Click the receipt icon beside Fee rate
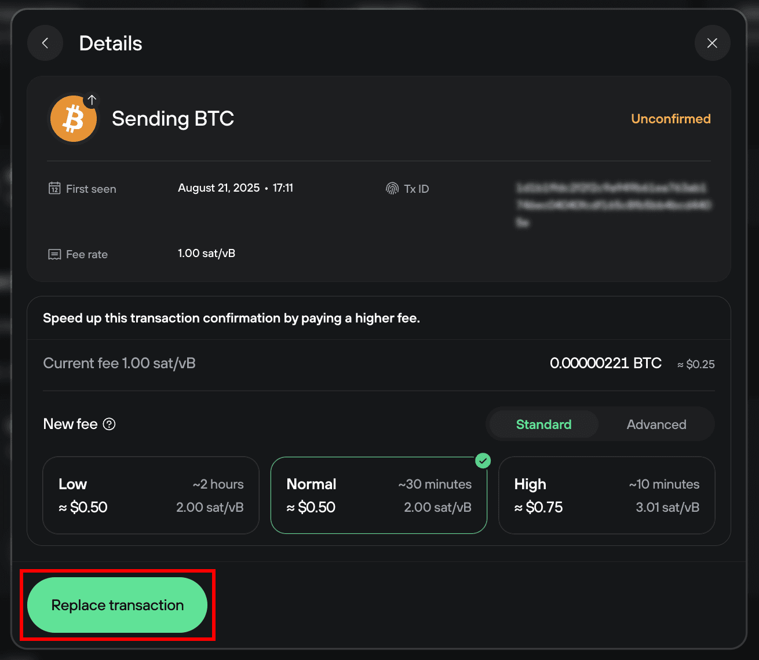This screenshot has height=660, width=759. [54, 254]
